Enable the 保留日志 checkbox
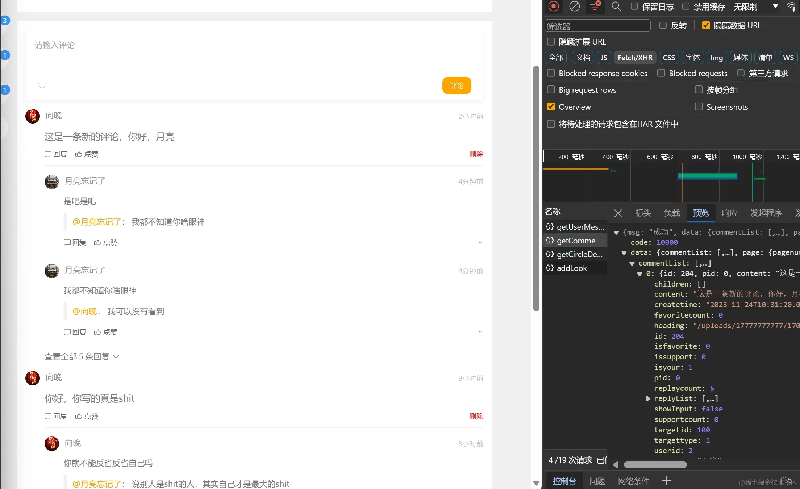Image resolution: width=800 pixels, height=489 pixels. click(634, 6)
